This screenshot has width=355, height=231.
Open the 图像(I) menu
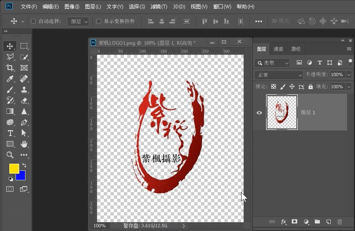72,7
